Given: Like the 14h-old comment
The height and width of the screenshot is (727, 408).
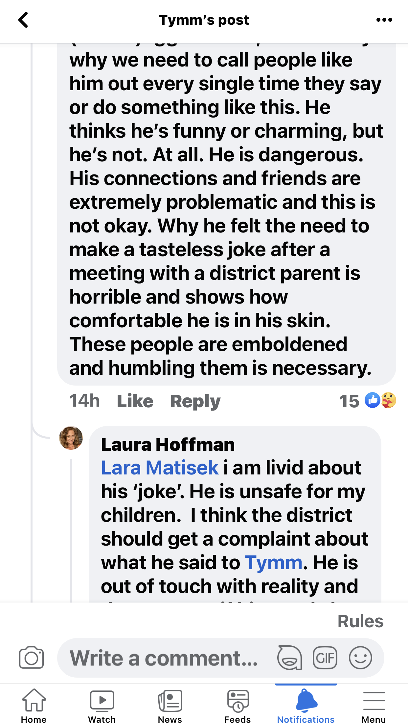Looking at the screenshot, I should pyautogui.click(x=135, y=401).
